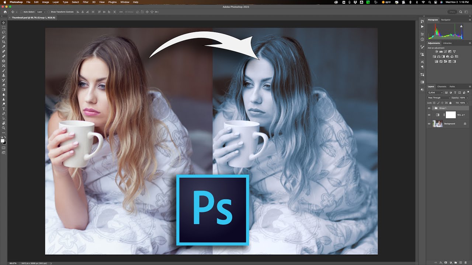
Task: Select the Horizontal Type tool
Action: [4, 109]
